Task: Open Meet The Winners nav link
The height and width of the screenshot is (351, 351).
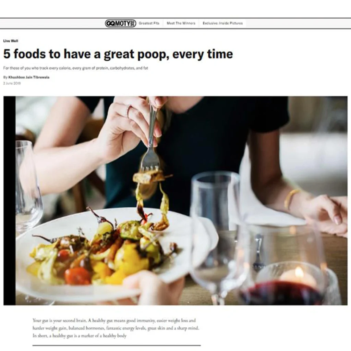Action: (181, 23)
